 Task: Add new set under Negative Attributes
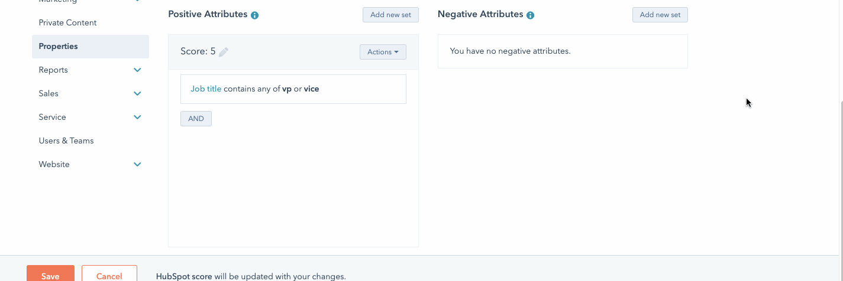(660, 15)
